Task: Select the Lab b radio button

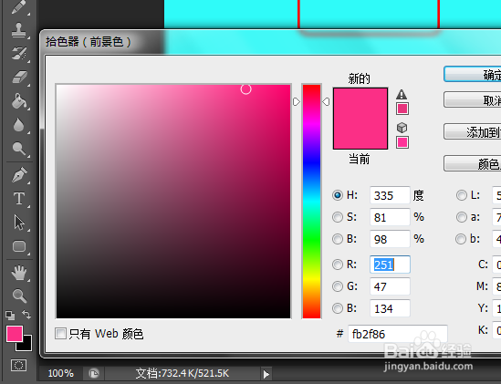Action: click(461, 239)
